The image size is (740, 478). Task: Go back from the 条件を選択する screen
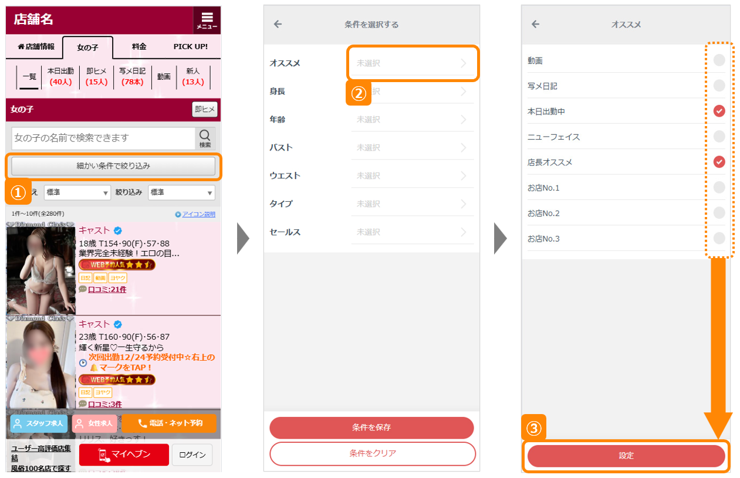click(278, 25)
